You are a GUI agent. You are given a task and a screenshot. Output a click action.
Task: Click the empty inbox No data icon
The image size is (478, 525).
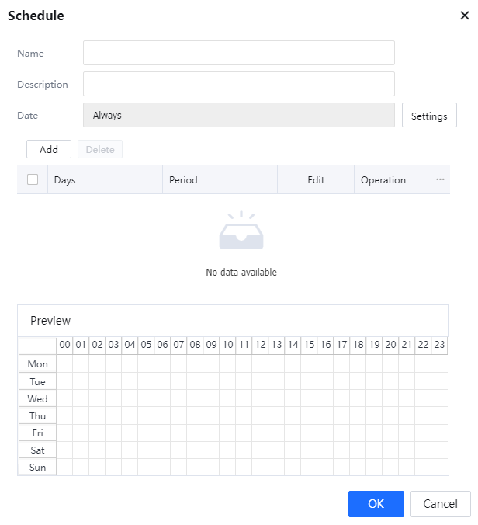241,232
